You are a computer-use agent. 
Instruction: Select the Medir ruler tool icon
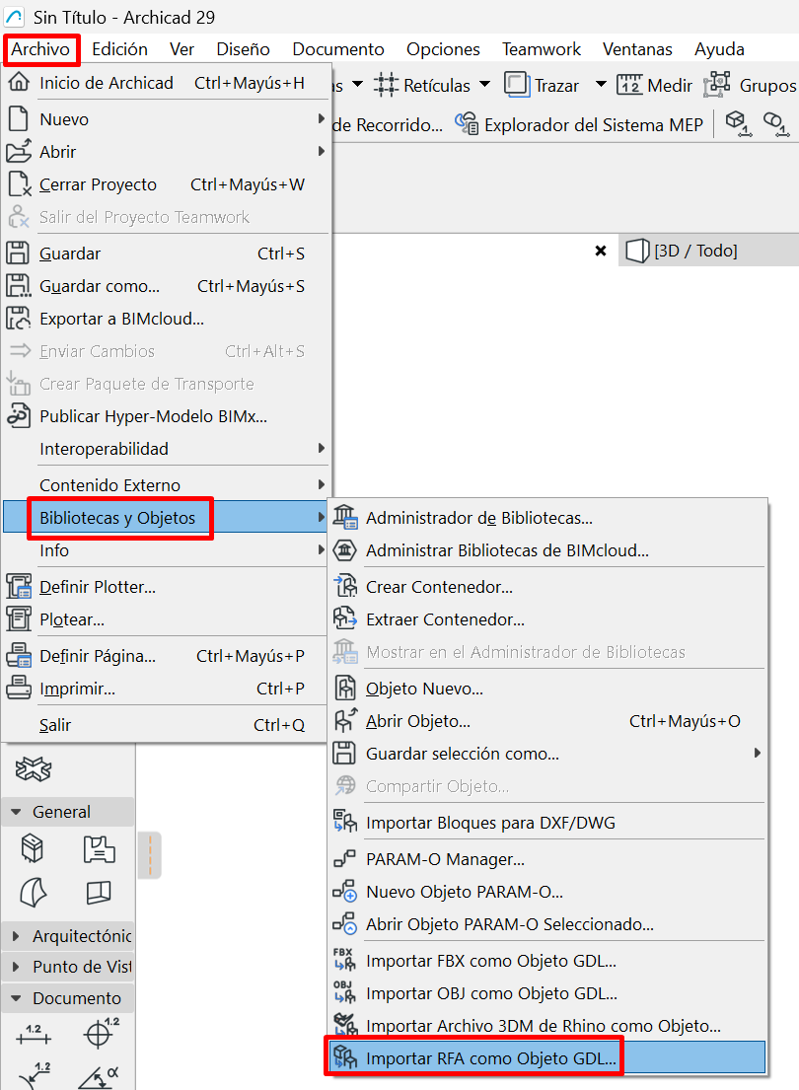629,86
